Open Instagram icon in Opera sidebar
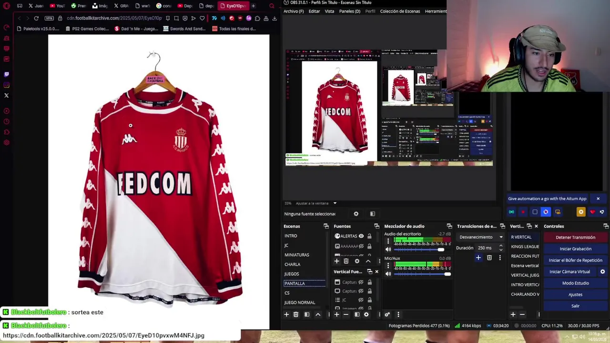Viewport: 610px width, 343px height. point(6,85)
